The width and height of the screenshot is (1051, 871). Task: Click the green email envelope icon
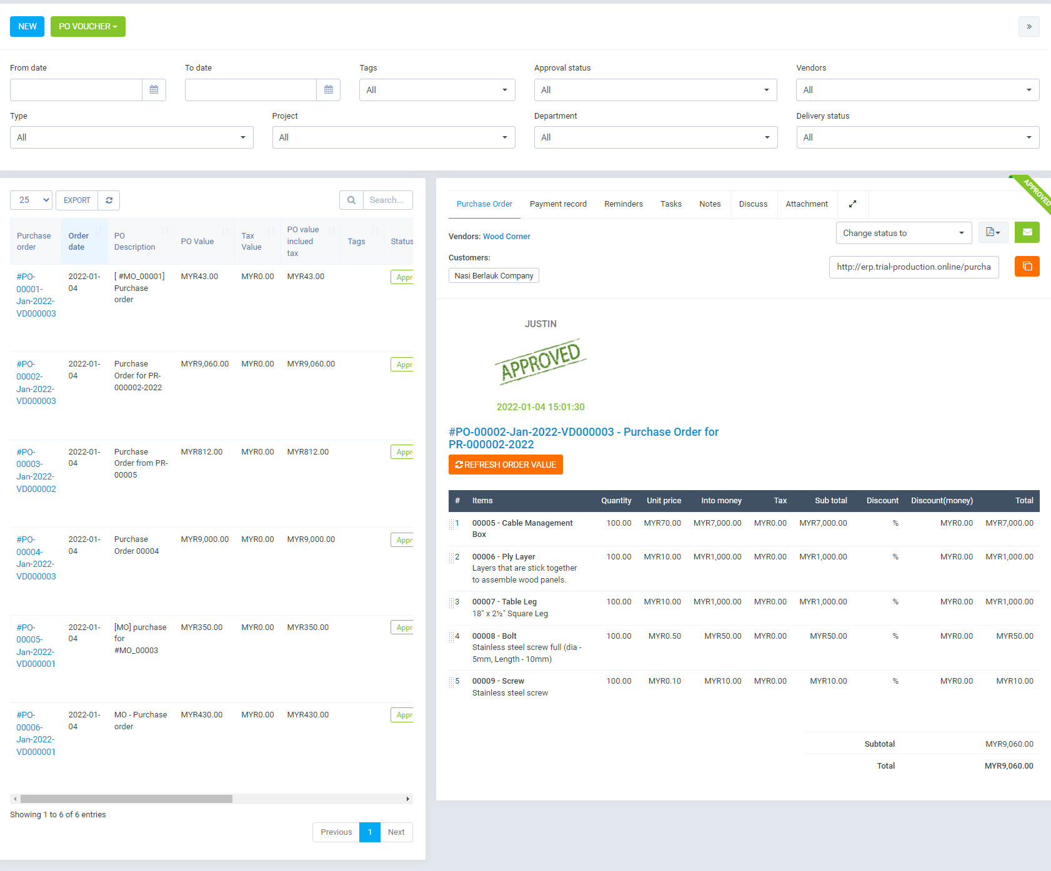tap(1027, 232)
